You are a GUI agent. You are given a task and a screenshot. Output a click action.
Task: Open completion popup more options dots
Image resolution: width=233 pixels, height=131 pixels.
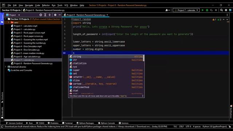click(x=143, y=96)
